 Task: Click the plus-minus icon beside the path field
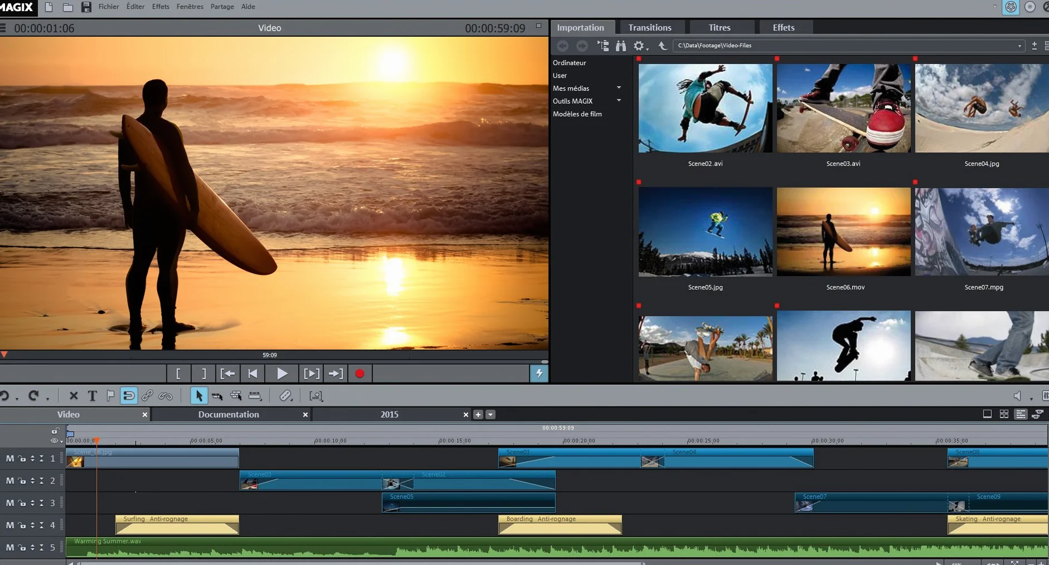click(1035, 46)
